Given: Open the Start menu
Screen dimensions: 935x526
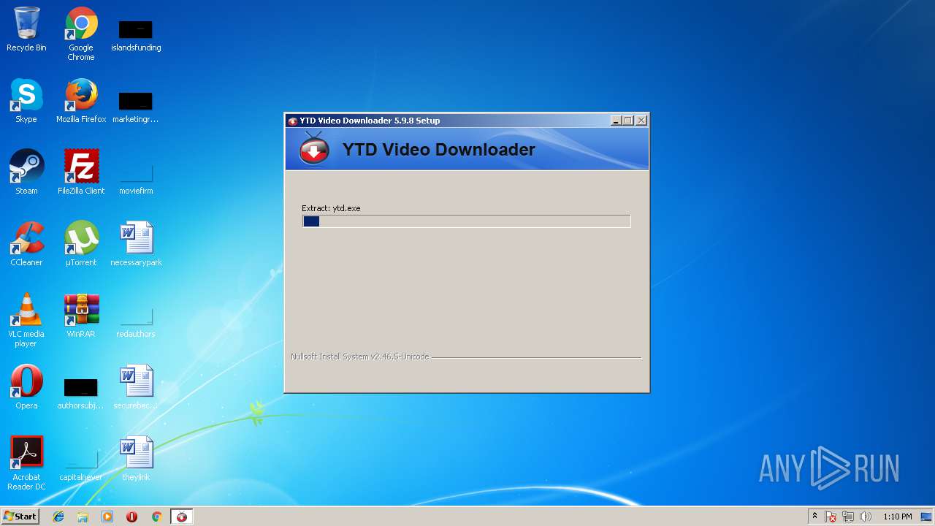Looking at the screenshot, I should pos(20,517).
